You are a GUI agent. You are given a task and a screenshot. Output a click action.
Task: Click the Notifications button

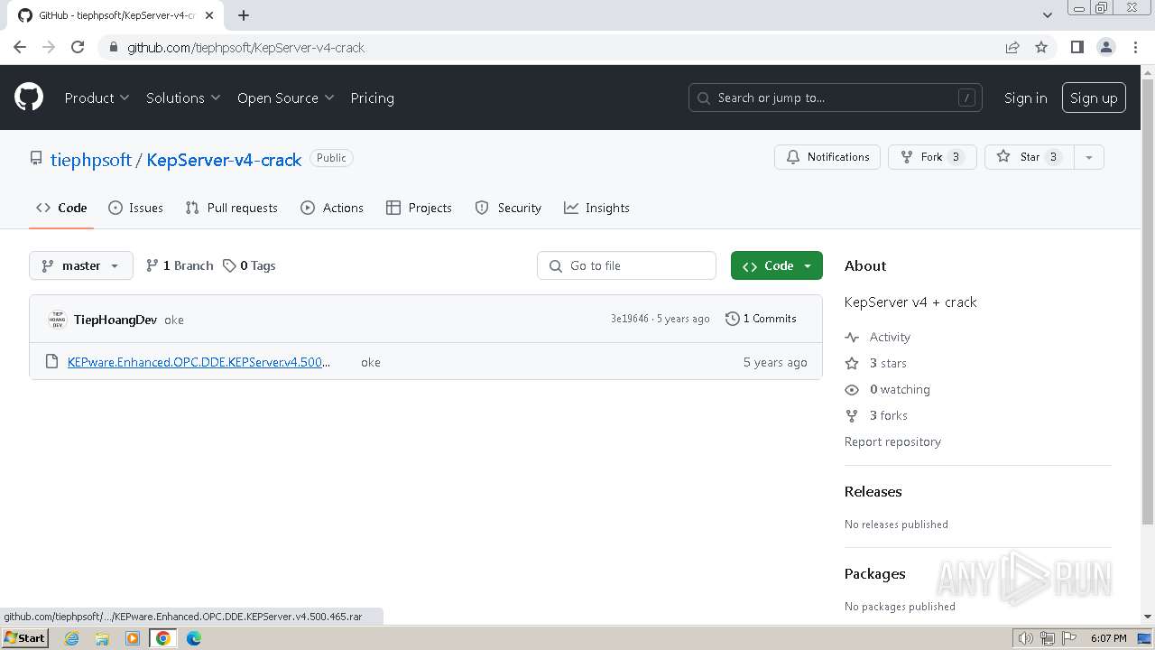coord(827,157)
